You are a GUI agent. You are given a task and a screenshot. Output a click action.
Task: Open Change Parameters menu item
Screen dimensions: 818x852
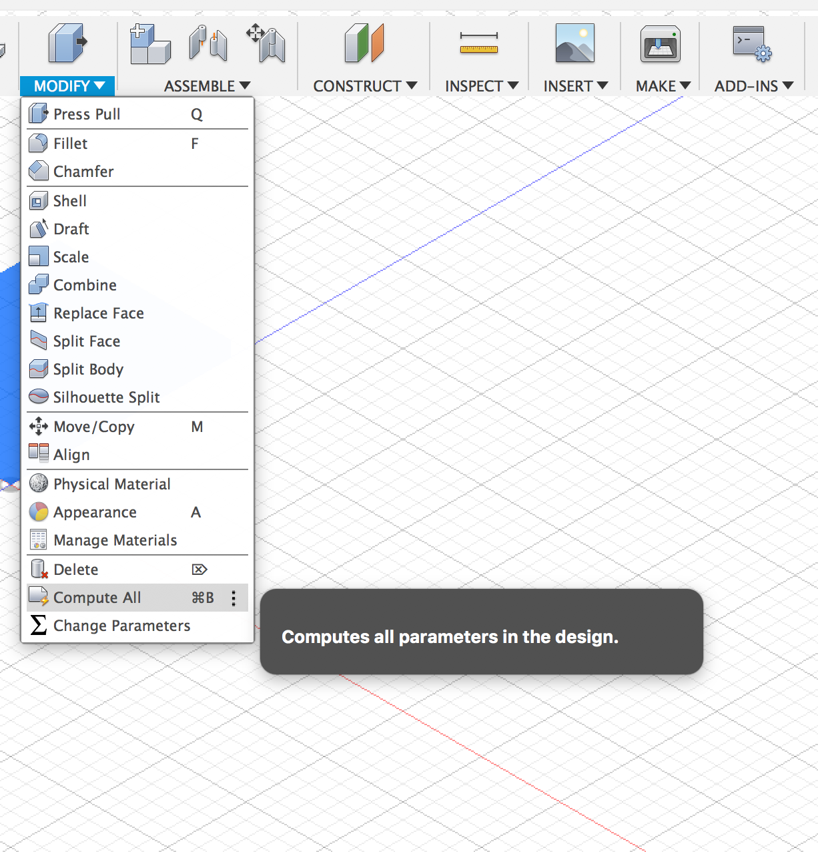(137, 626)
